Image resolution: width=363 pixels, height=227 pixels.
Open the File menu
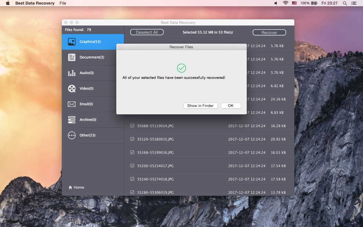tap(63, 3)
